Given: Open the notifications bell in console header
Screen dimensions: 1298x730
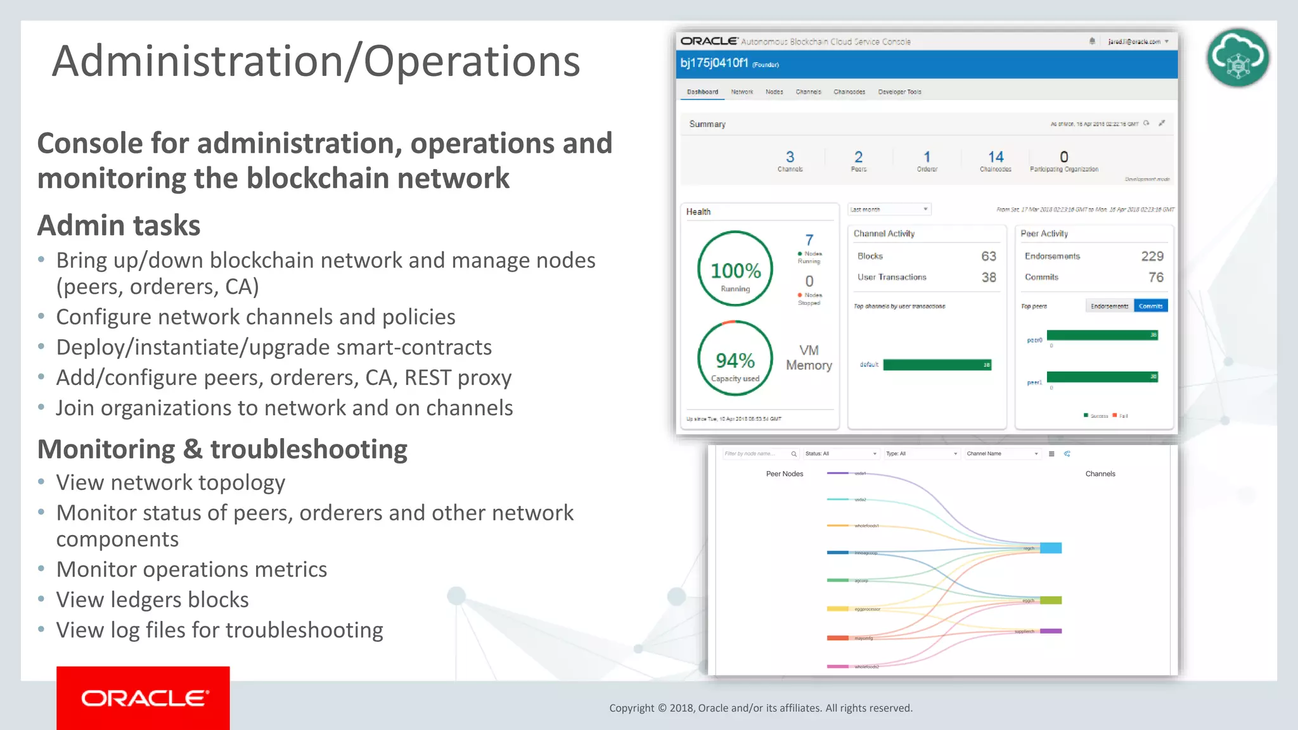Looking at the screenshot, I should [x=1092, y=41].
